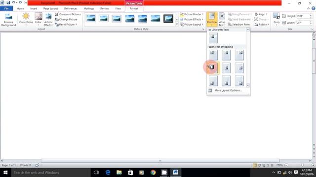Screen dimensions: 316x177
Task: Switch to the References tab
Action: pos(71,8)
